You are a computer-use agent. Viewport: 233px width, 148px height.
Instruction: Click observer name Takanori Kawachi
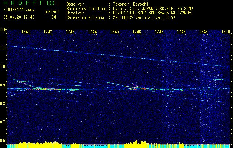coord(130,4)
